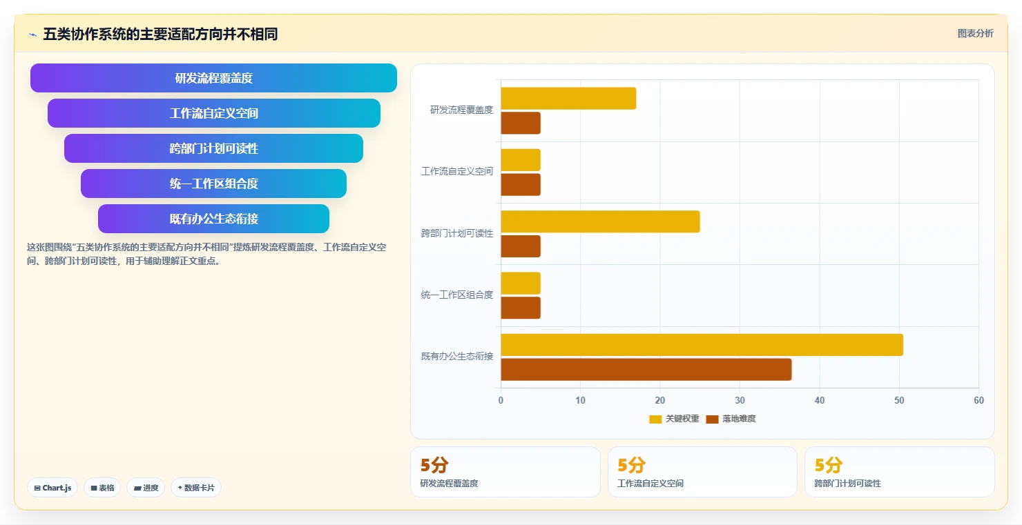
Task: Click the title 五类协作系统的主要适配方向并不相同
Action: (160, 34)
